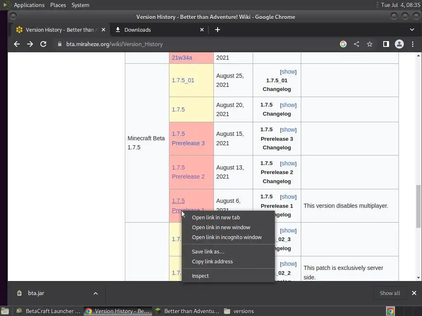
Task: Show the Prerelease 1 changelog
Action: [288, 197]
